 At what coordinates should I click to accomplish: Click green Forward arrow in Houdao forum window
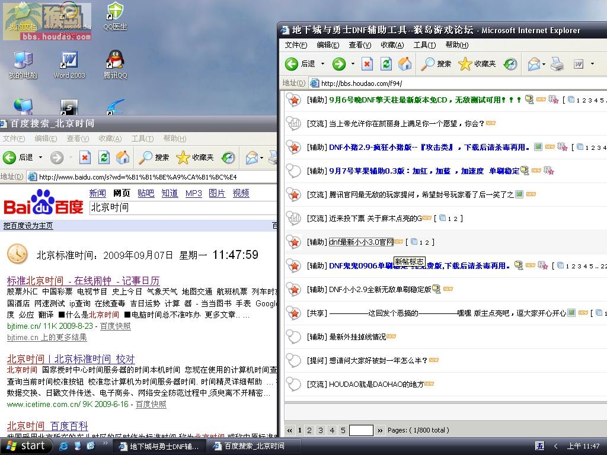[339, 64]
